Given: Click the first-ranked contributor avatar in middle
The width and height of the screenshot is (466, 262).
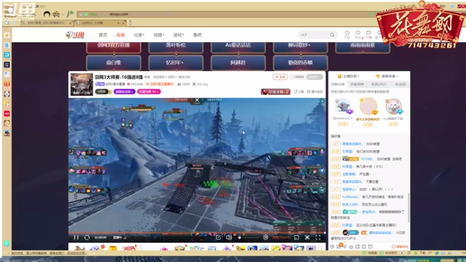Looking at the screenshot, I should coord(368,106).
